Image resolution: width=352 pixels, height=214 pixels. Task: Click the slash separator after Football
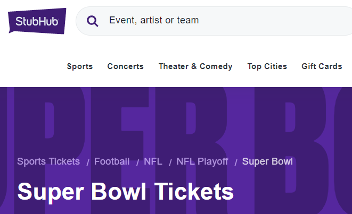pos(137,162)
